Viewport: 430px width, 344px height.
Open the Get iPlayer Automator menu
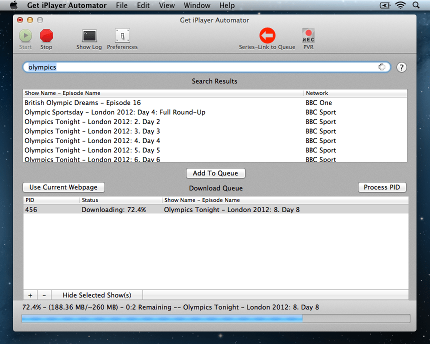click(x=66, y=5)
